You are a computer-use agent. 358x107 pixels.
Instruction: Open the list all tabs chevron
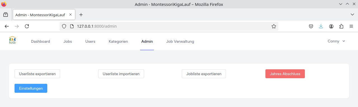coord(352,15)
